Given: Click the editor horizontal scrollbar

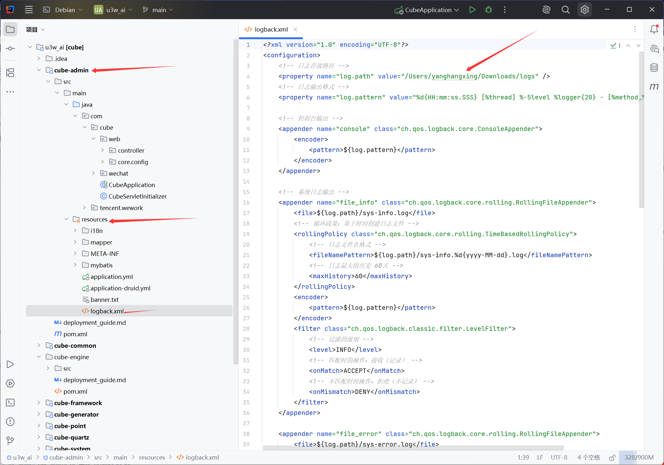Looking at the screenshot, I should [x=413, y=448].
